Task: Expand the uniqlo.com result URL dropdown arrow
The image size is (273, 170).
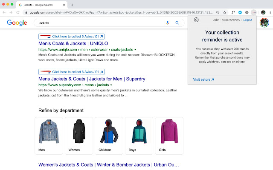Action: (135, 50)
